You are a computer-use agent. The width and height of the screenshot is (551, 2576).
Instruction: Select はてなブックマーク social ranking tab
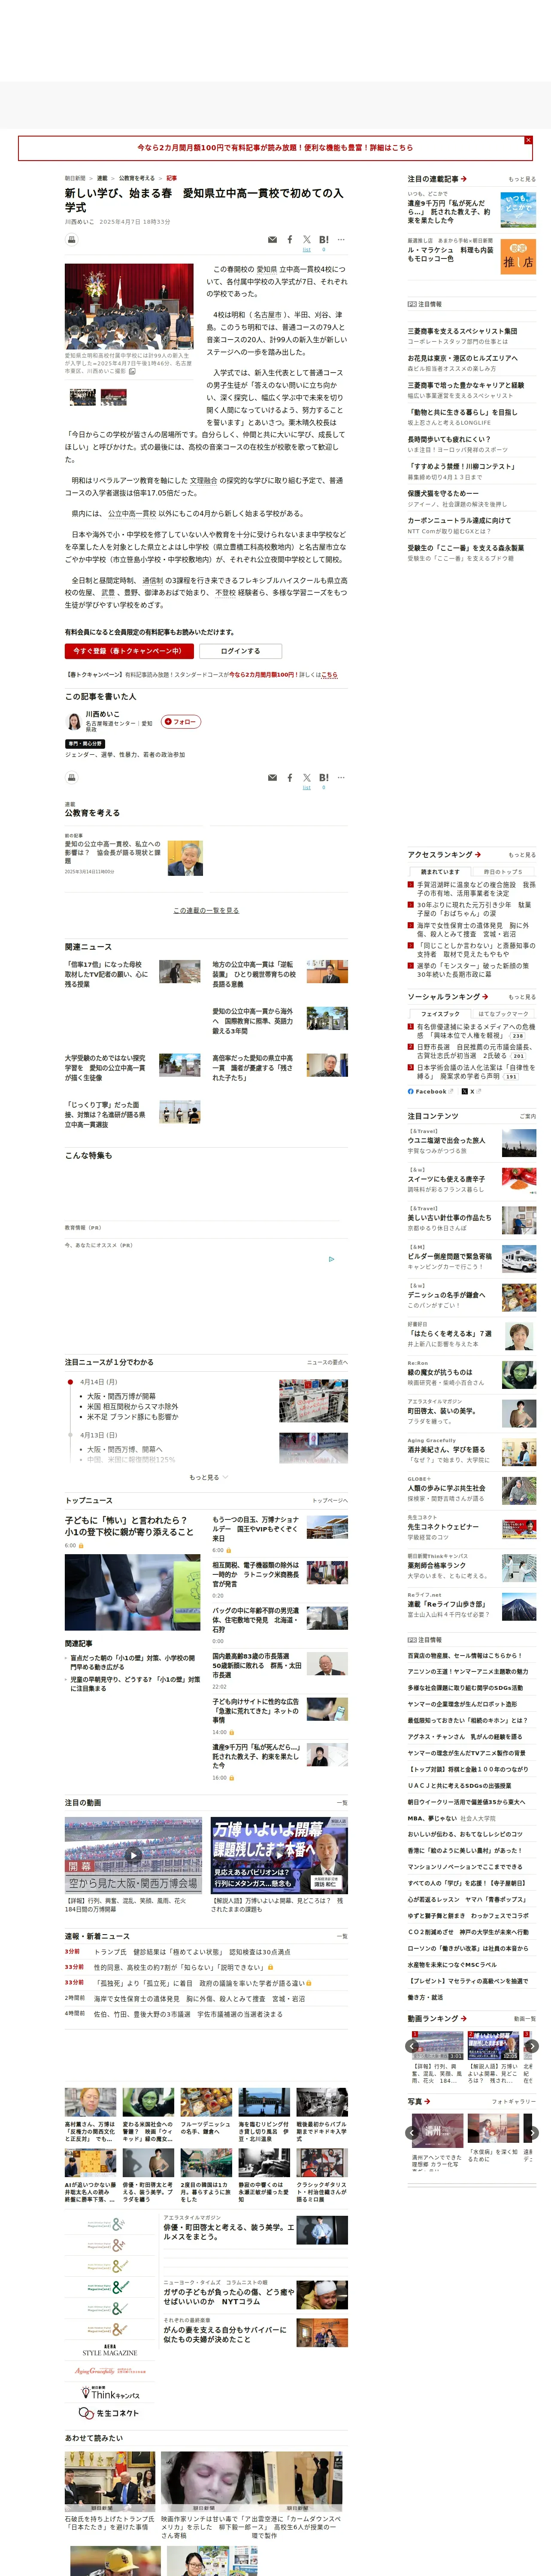point(504,1014)
